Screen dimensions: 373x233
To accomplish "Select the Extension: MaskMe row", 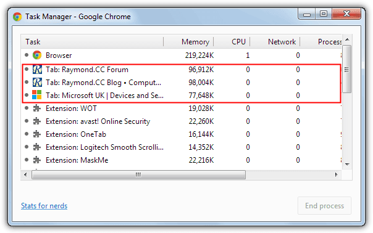I will 182,160.
